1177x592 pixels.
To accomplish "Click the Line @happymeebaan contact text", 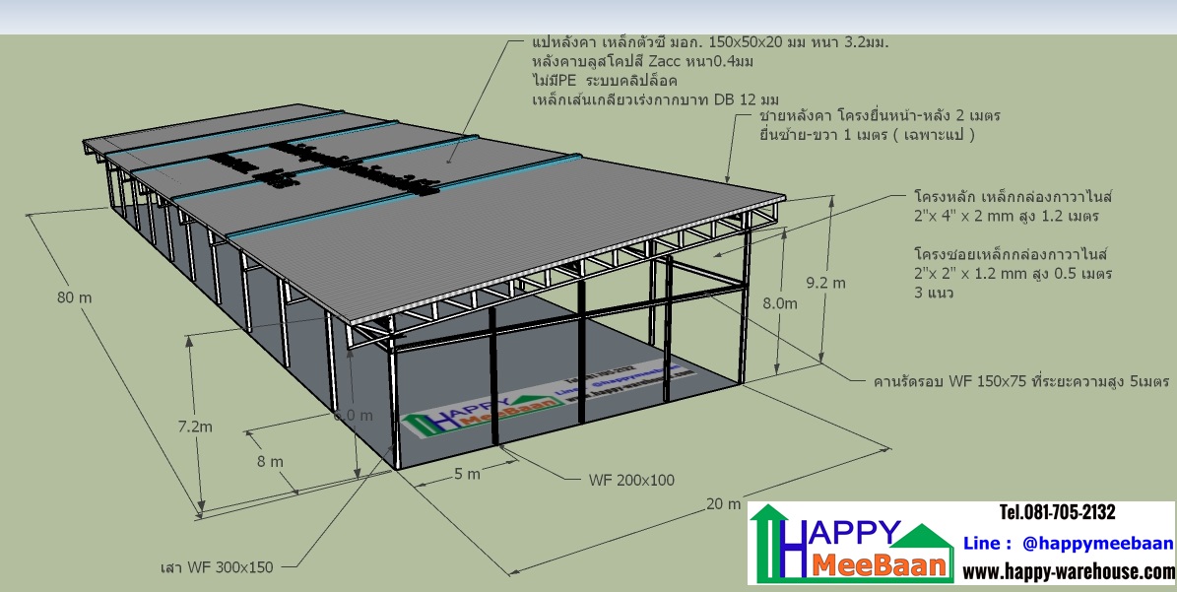I will tap(1068, 543).
